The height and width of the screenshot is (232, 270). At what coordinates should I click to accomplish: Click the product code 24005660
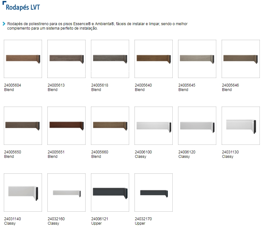click(100, 152)
